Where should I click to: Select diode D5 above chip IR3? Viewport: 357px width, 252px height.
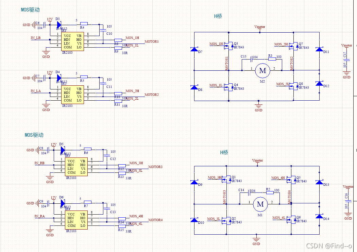click(x=63, y=150)
